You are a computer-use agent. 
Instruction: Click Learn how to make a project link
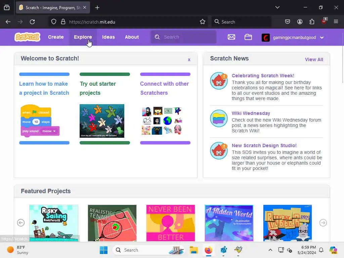coord(44,88)
